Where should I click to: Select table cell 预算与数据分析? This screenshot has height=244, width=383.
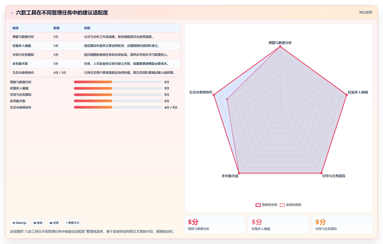tap(23, 37)
